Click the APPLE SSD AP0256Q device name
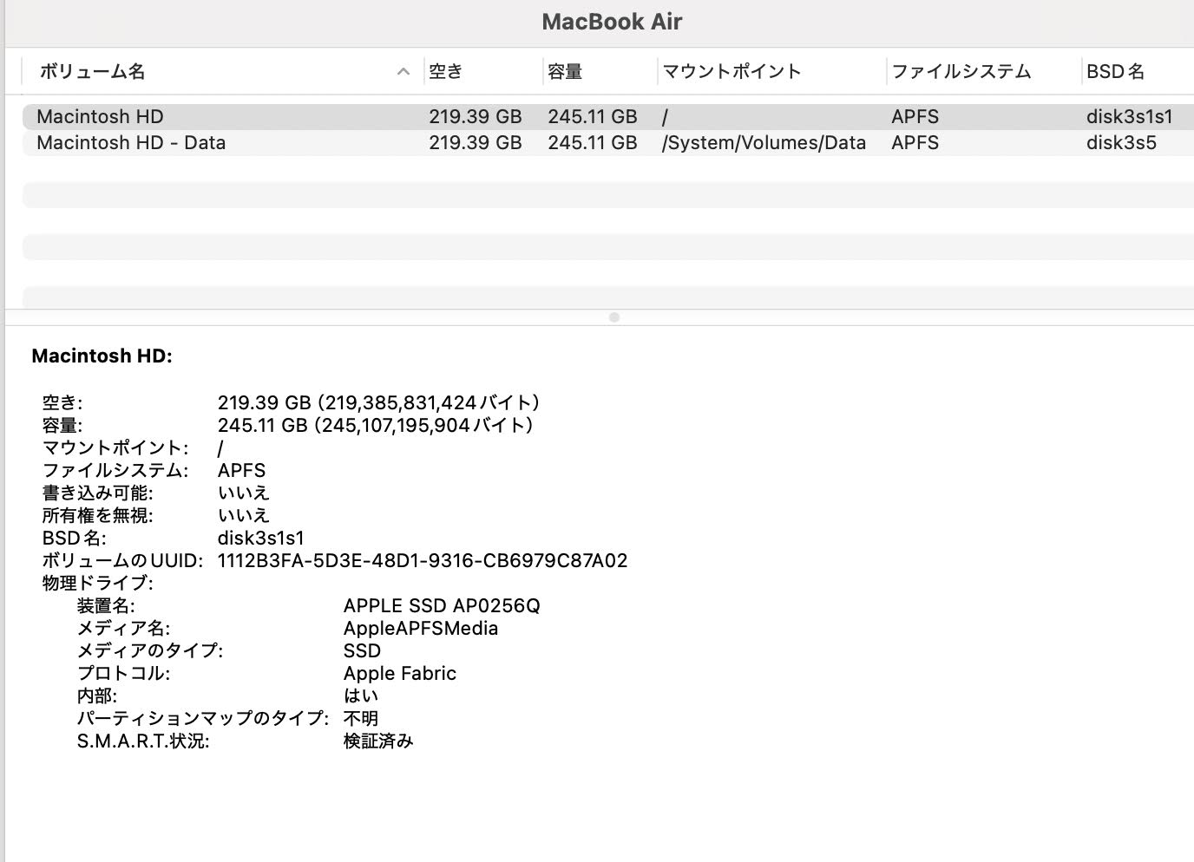 point(443,605)
